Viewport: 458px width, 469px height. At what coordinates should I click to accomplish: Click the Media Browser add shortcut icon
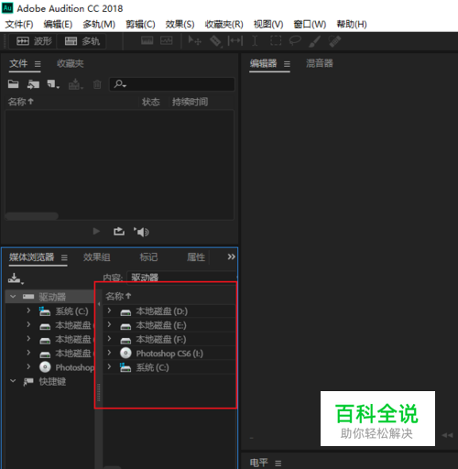16,278
